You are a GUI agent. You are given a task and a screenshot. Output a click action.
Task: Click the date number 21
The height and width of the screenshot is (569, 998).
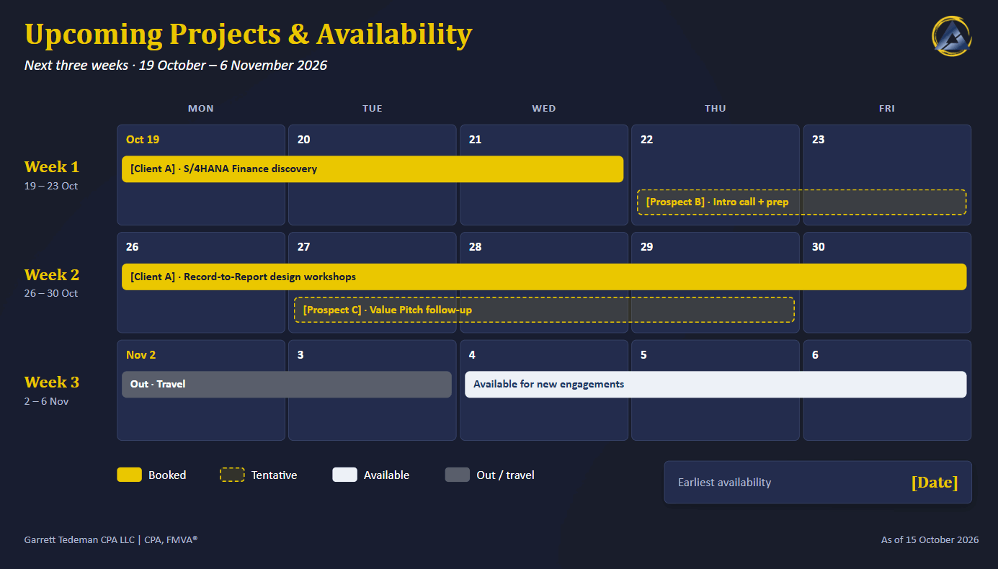click(x=476, y=140)
